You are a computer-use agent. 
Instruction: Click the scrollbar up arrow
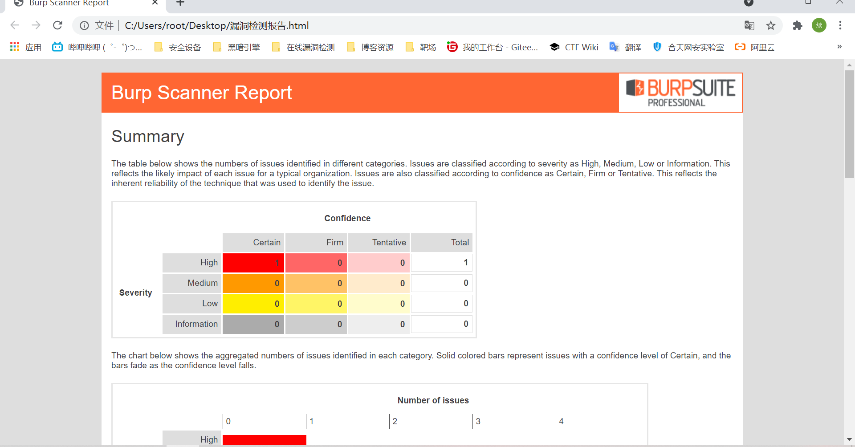(849, 65)
